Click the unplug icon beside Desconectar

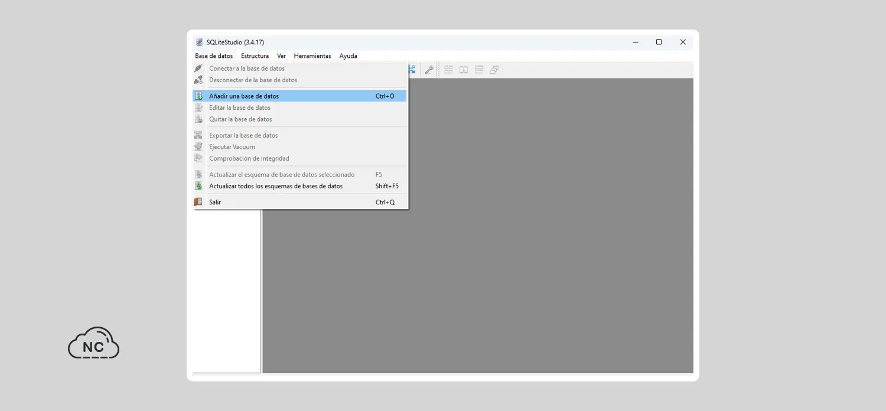click(198, 80)
